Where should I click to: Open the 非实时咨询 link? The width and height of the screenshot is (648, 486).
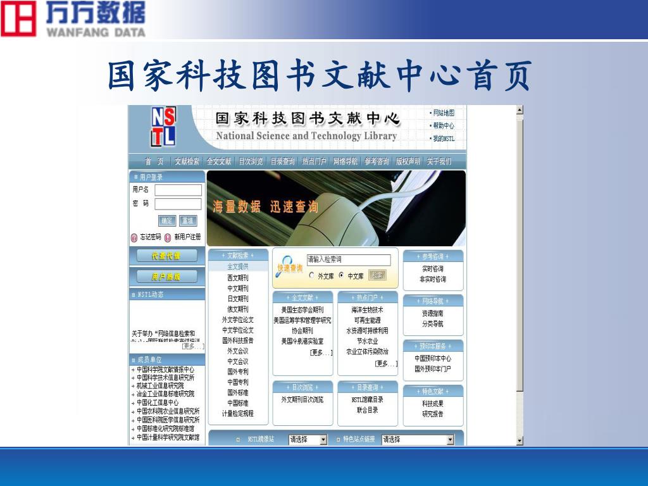(x=433, y=279)
